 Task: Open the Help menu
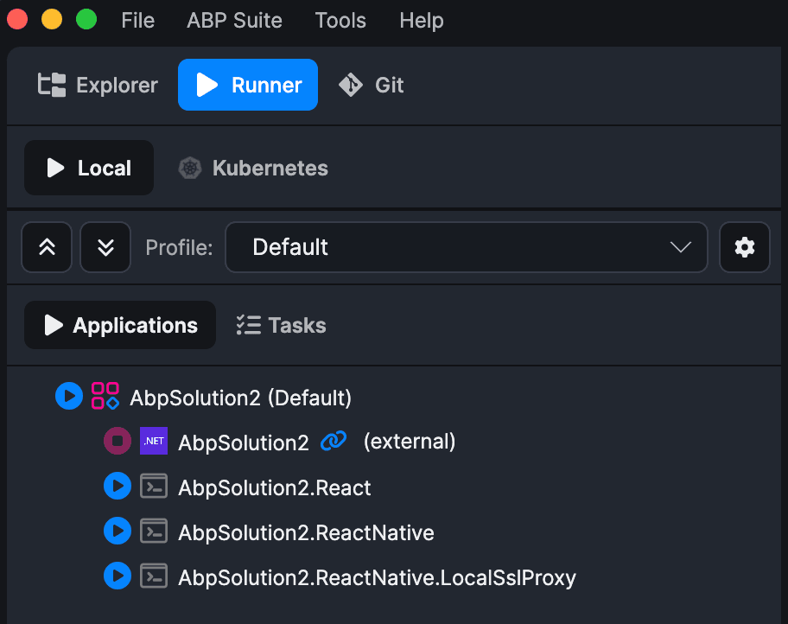click(x=421, y=21)
